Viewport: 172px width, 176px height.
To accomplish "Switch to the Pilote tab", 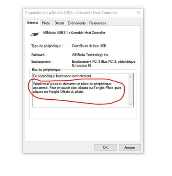I will 46,23.
